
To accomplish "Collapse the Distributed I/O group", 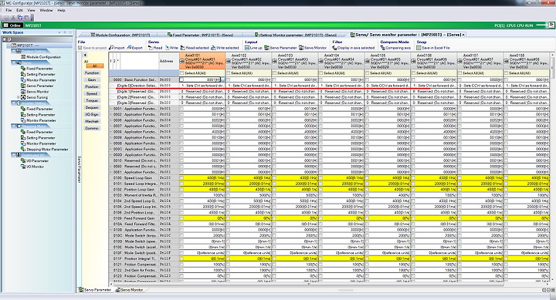I will pyautogui.click(x=13, y=155).
